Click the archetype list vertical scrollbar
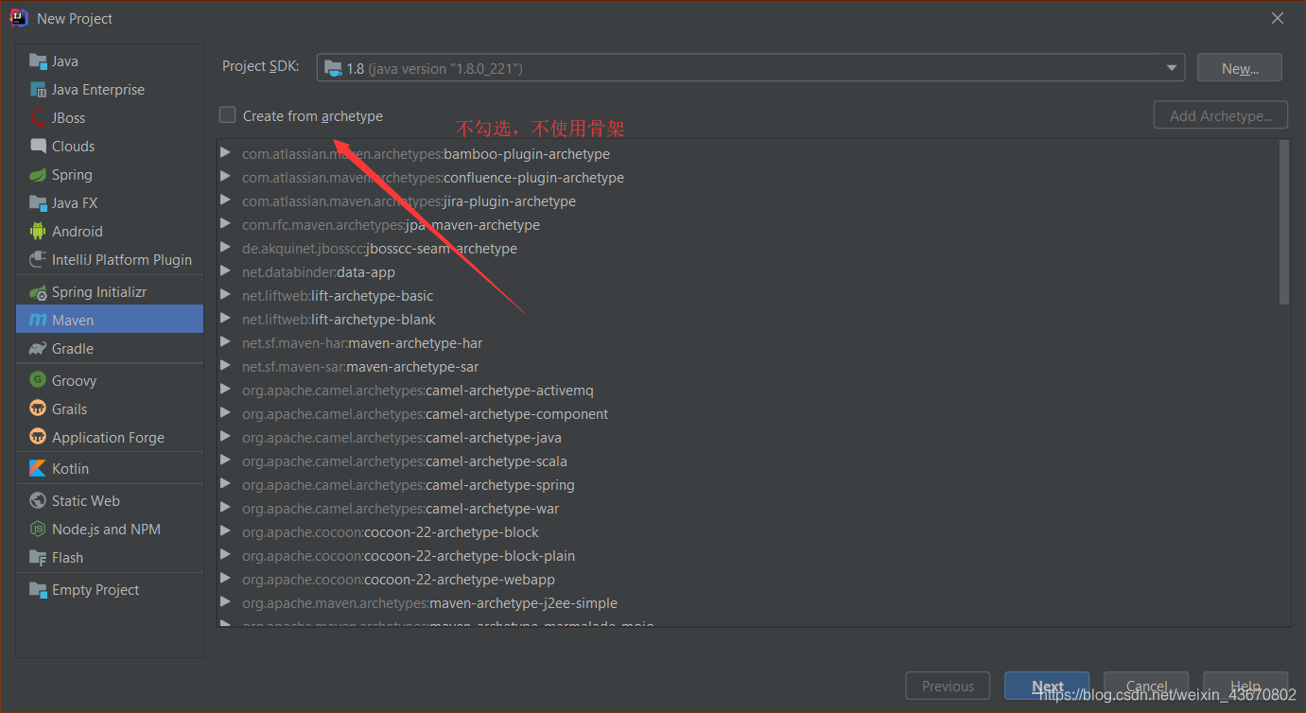This screenshot has height=713, width=1306. click(1283, 223)
